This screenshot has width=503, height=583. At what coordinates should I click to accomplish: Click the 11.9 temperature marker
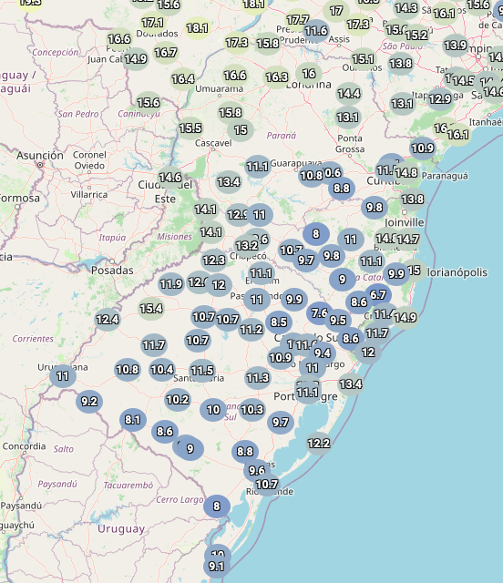tap(170, 284)
